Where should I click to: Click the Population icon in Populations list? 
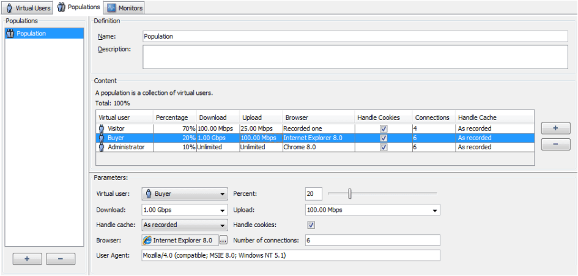coord(10,34)
